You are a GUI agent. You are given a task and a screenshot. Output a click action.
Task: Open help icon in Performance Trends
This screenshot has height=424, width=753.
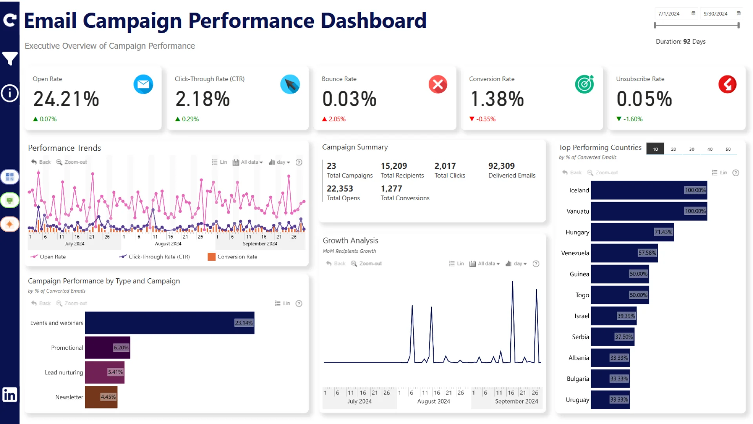(299, 162)
